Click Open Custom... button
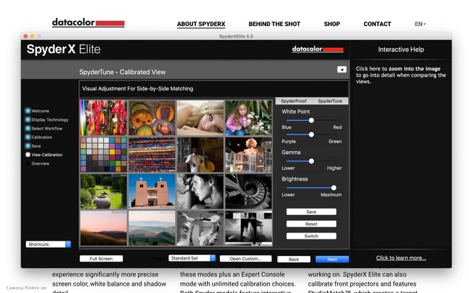Screen dimensions: 469x293 [246, 259]
